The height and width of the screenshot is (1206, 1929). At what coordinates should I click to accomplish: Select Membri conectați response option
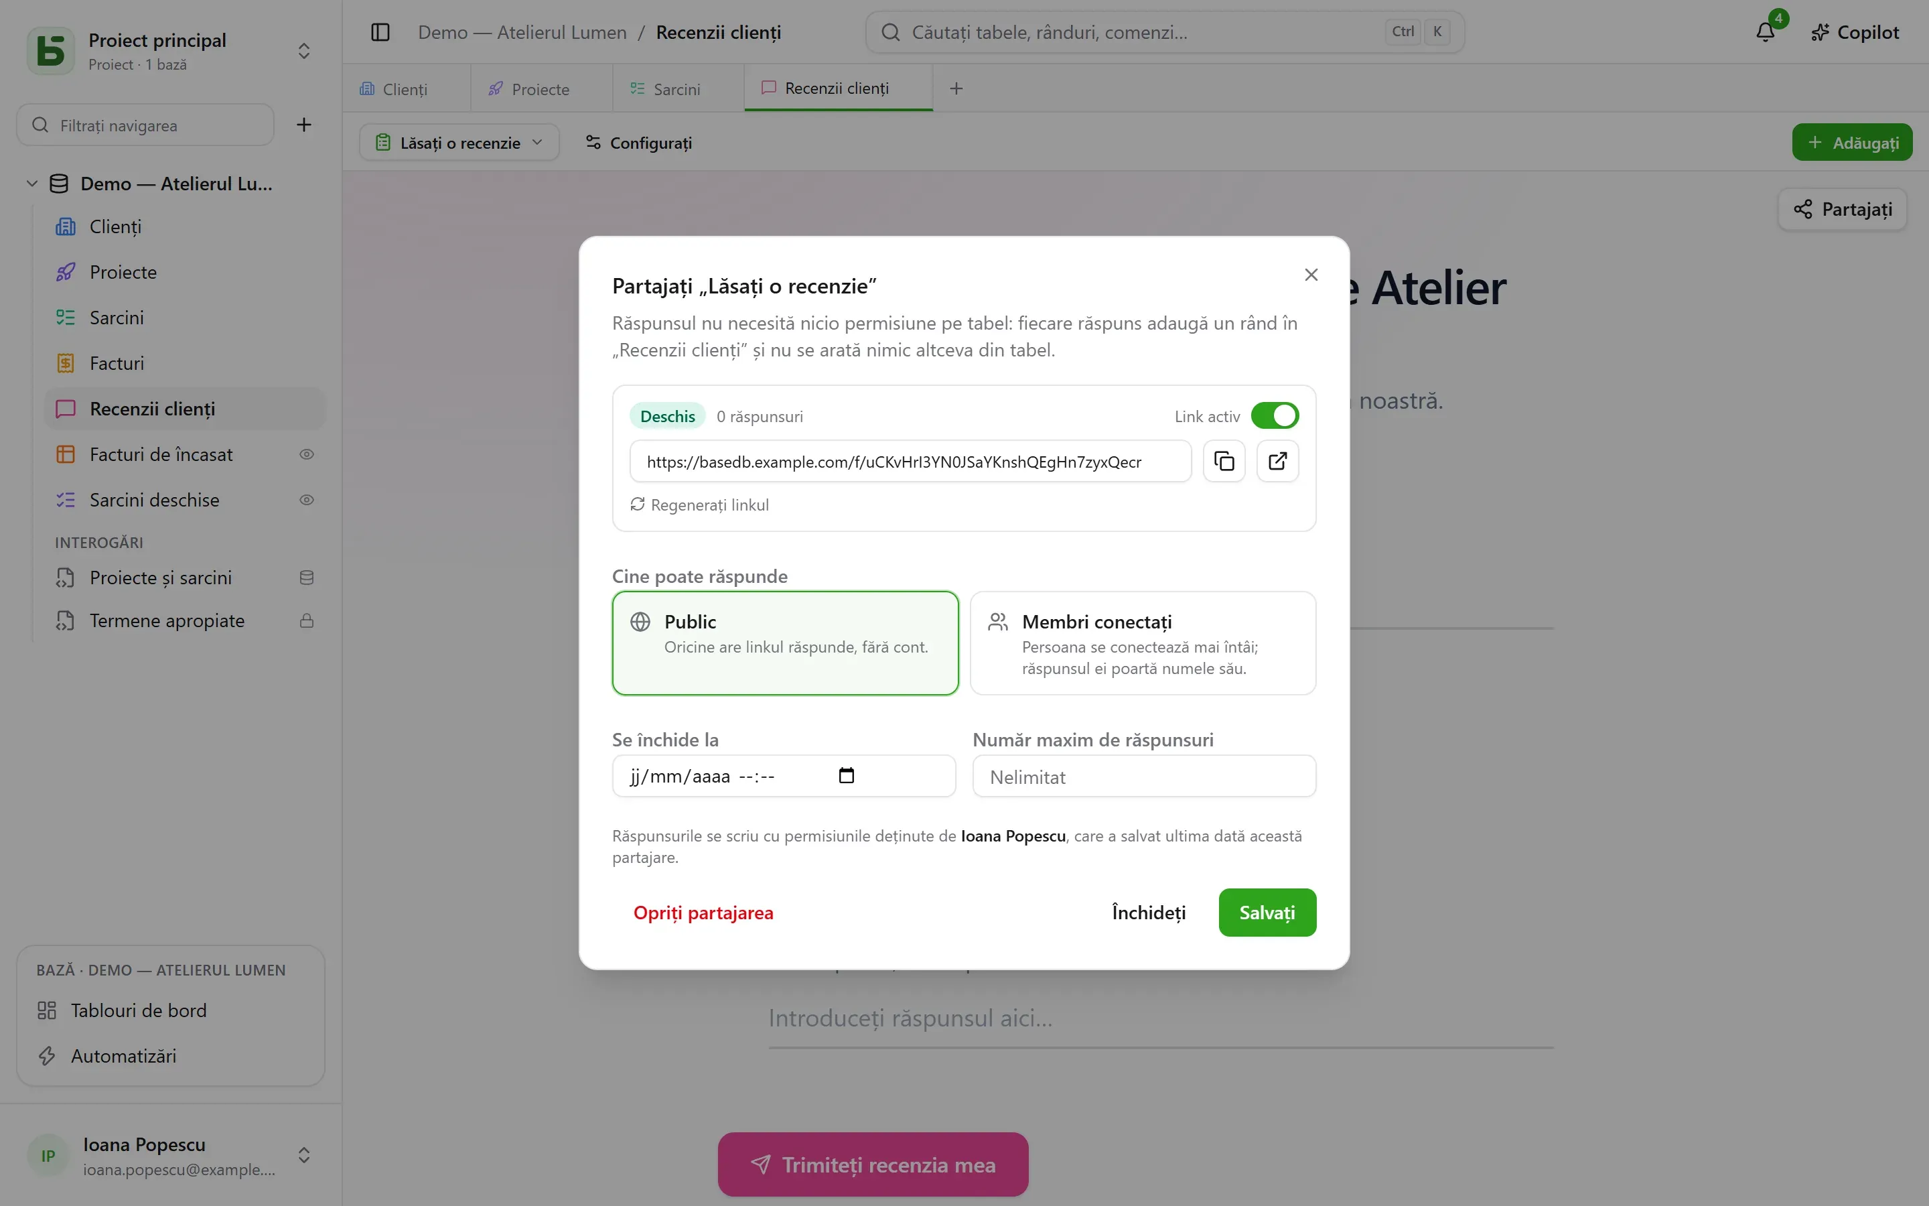[x=1142, y=643]
